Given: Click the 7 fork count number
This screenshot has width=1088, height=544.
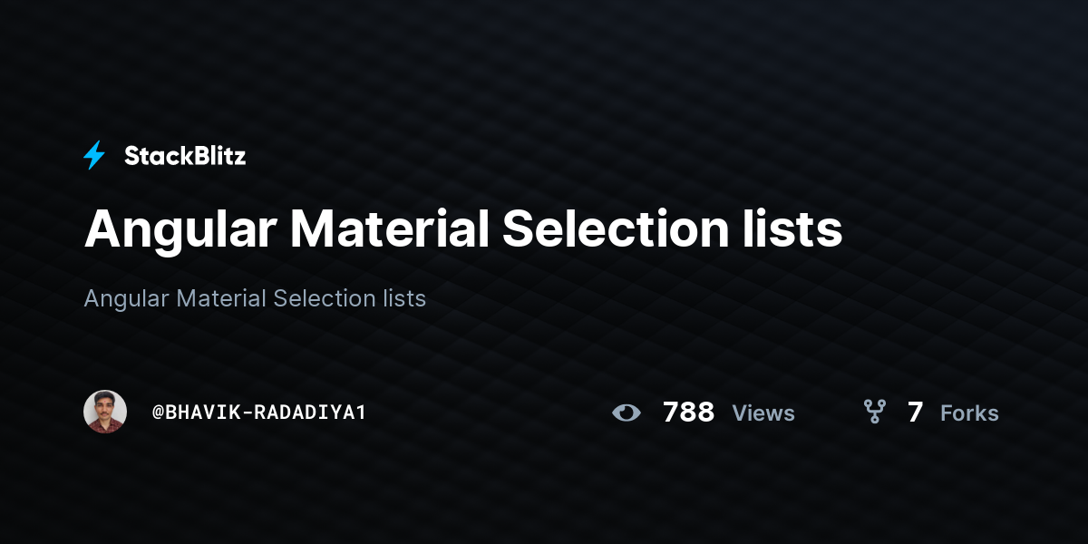Looking at the screenshot, I should pyautogui.click(x=916, y=413).
